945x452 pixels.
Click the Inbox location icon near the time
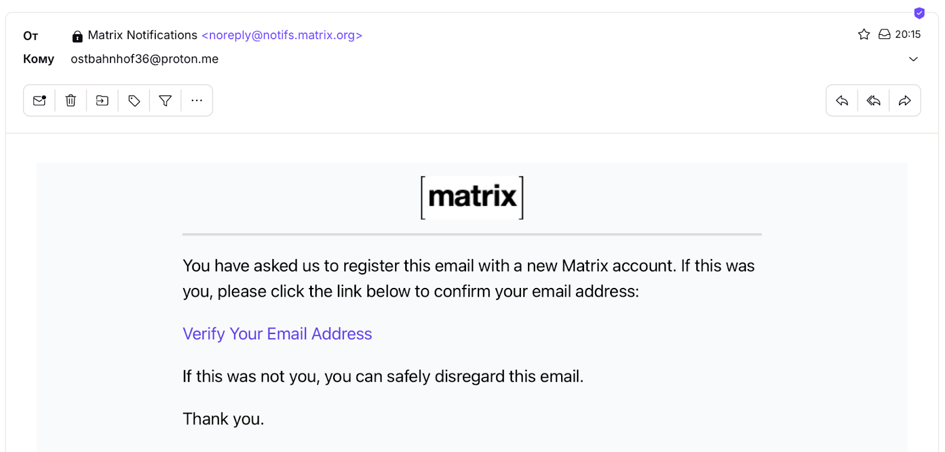pos(884,34)
